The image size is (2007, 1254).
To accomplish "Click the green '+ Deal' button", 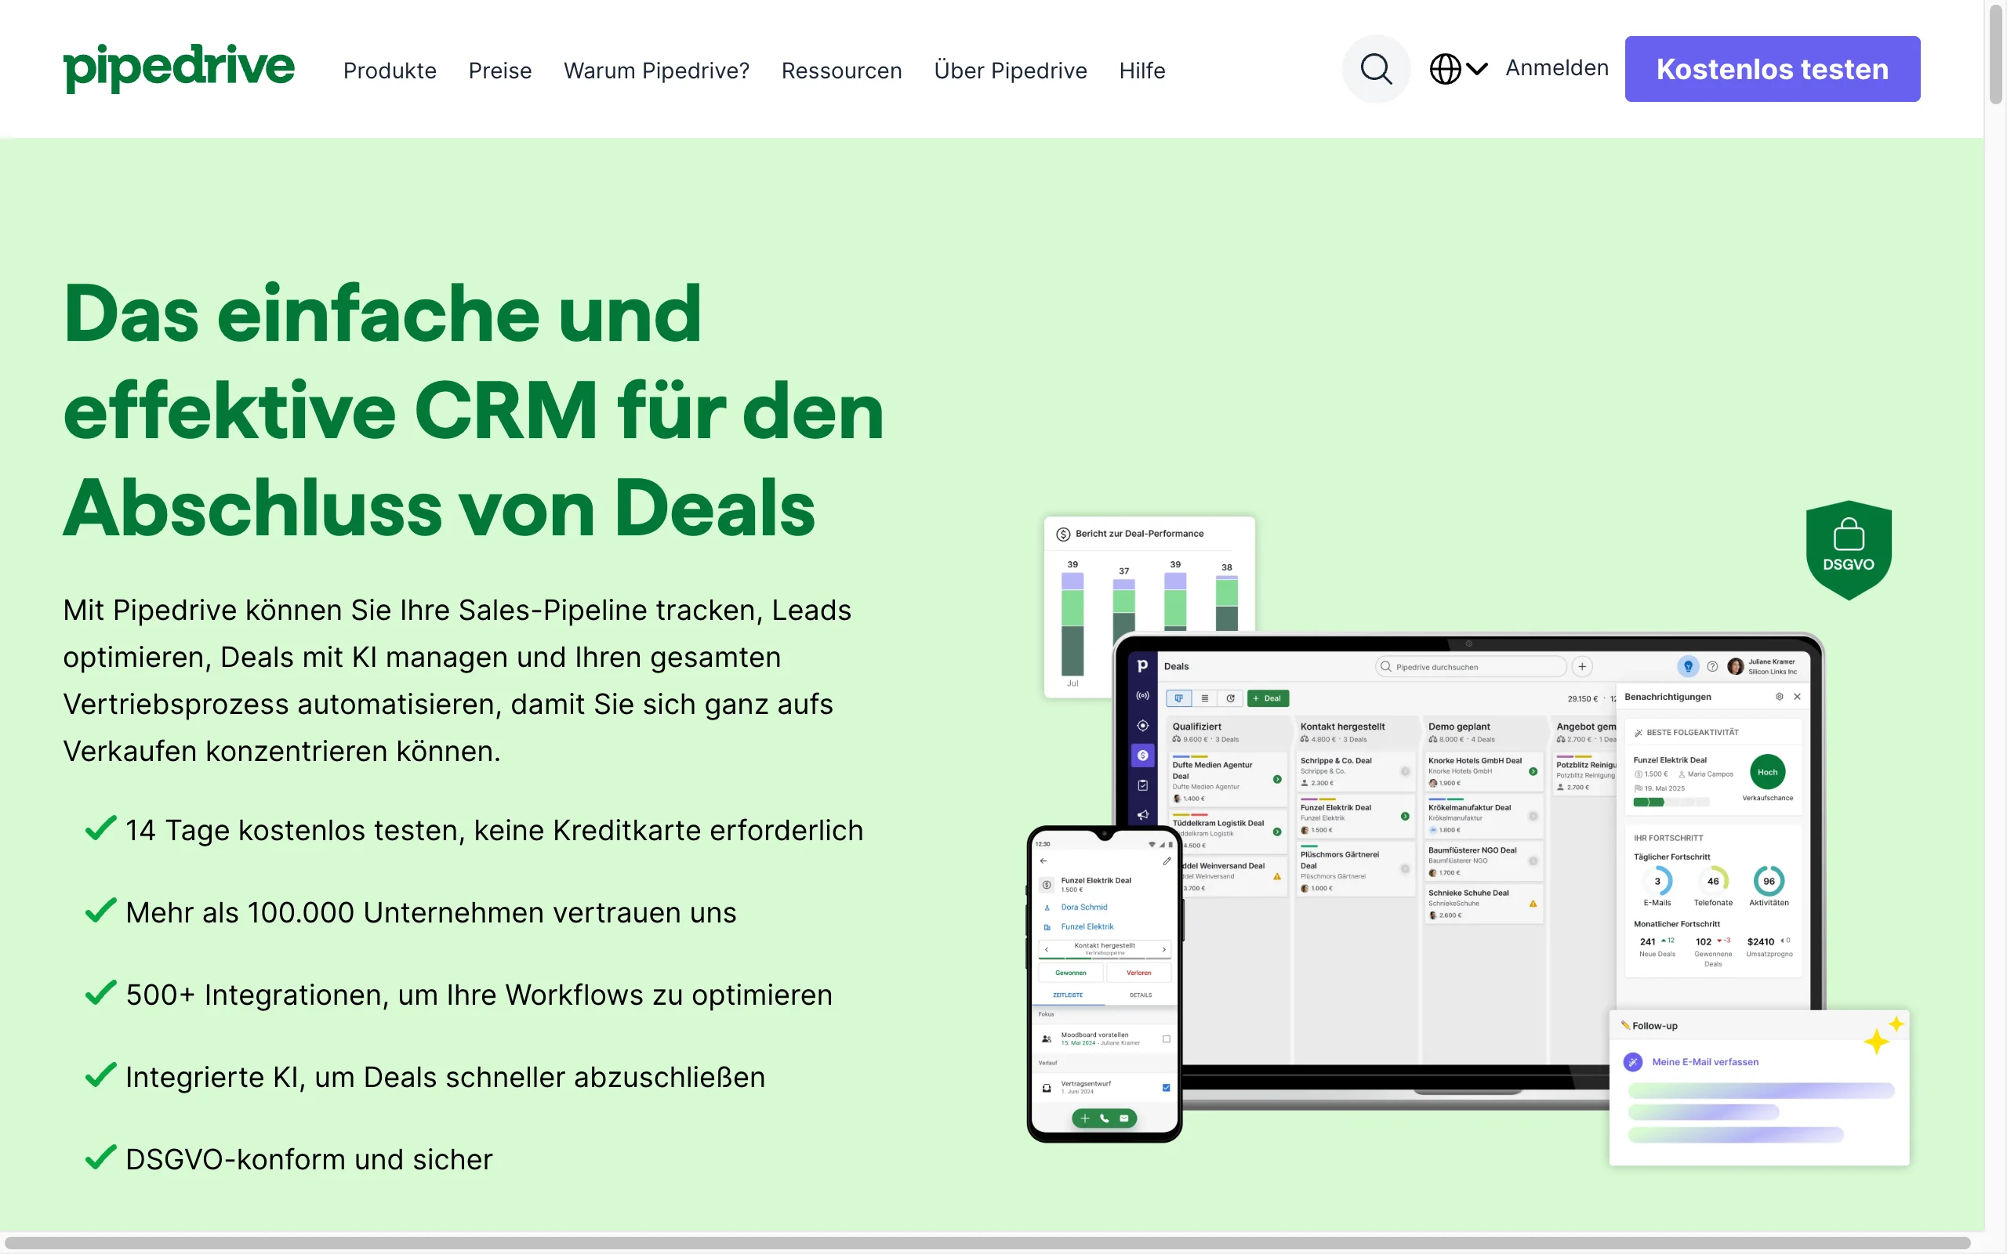I will coord(1268,698).
